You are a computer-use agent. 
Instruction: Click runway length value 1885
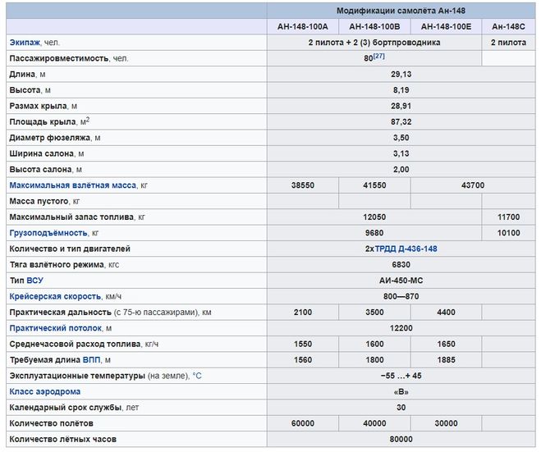446,359
